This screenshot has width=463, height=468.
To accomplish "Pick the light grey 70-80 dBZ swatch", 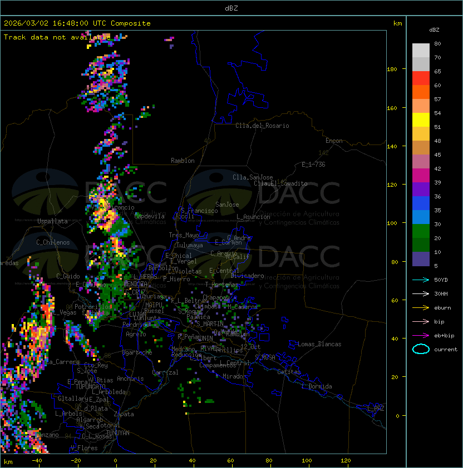I will pos(421,51).
